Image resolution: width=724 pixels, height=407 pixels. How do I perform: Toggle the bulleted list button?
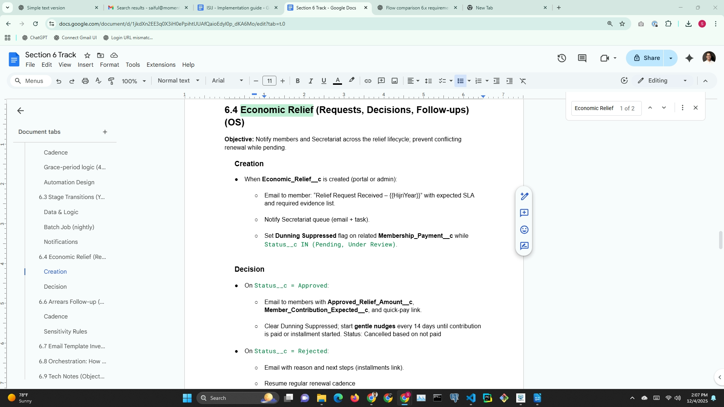pyautogui.click(x=460, y=81)
